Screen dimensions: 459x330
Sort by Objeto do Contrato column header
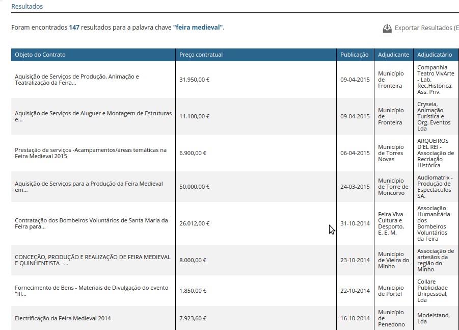tap(40, 55)
